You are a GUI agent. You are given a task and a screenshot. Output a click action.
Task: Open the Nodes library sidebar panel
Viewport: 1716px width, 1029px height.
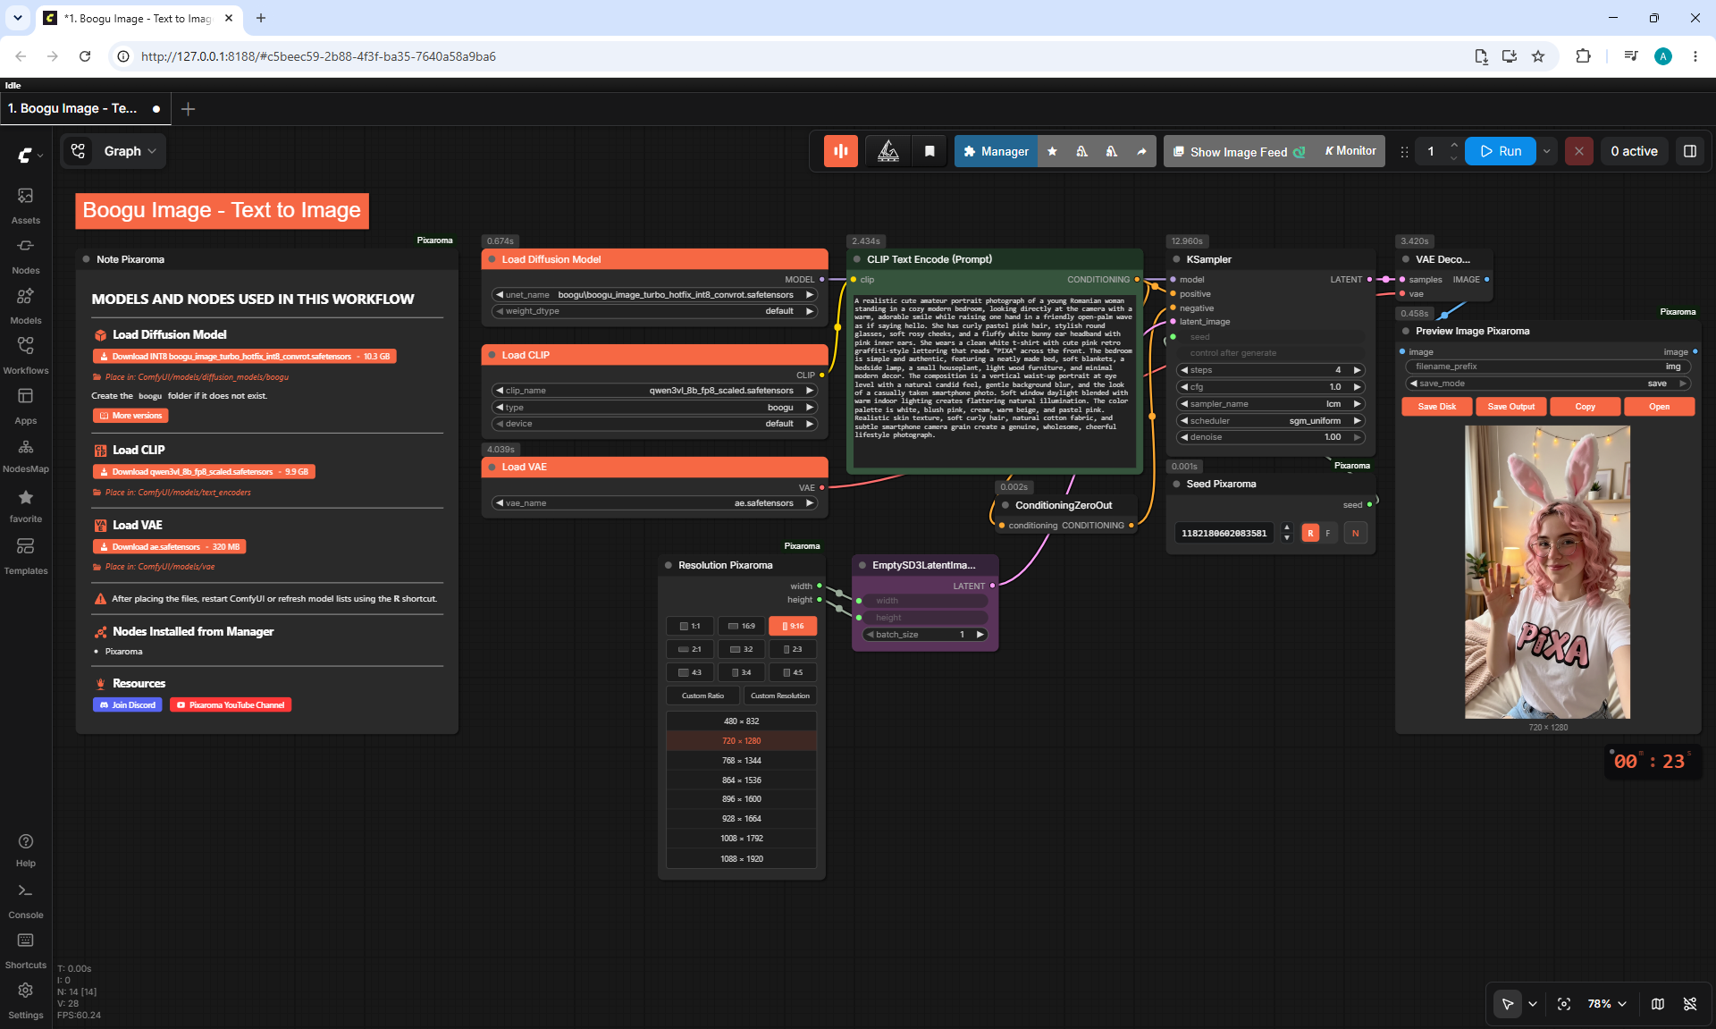[x=25, y=256]
